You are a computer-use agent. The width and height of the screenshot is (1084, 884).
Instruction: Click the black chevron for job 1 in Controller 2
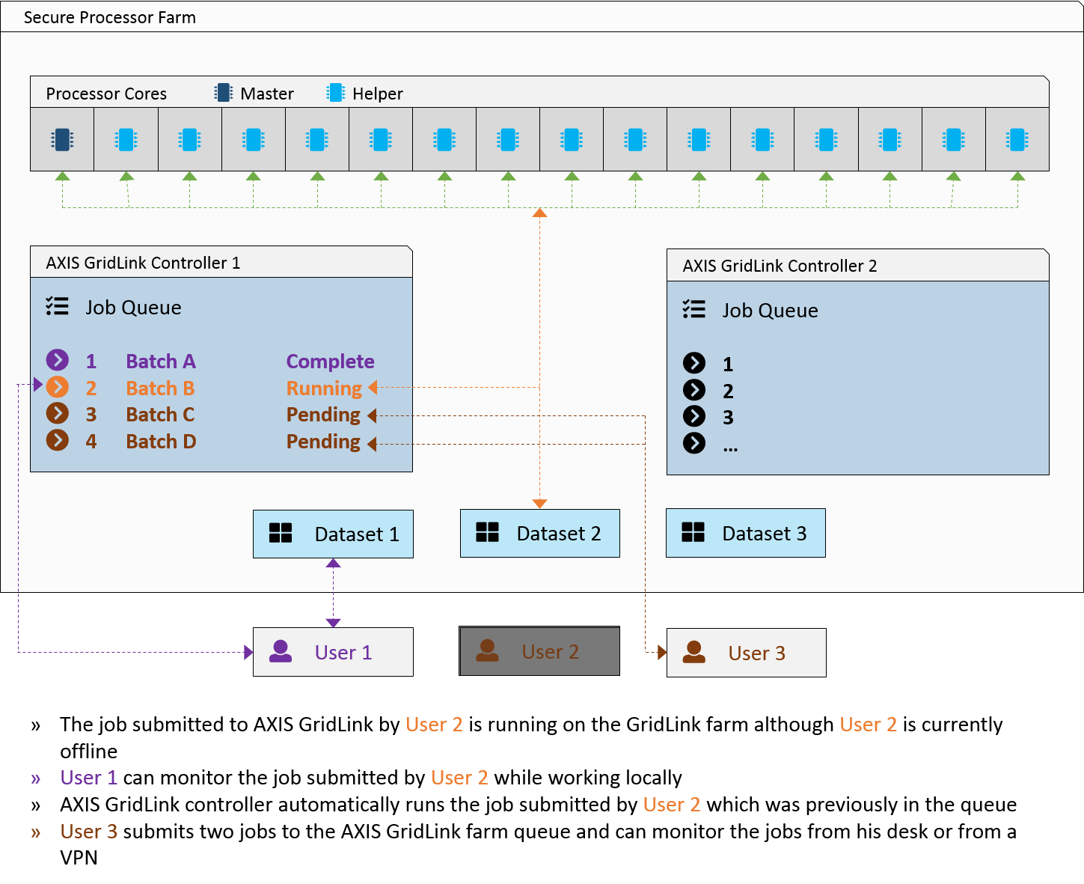pyautogui.click(x=694, y=363)
